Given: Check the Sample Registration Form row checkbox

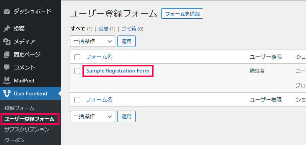Looking at the screenshot, I should click(77, 71).
